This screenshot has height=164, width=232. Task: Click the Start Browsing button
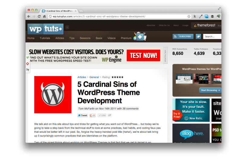[210, 90]
